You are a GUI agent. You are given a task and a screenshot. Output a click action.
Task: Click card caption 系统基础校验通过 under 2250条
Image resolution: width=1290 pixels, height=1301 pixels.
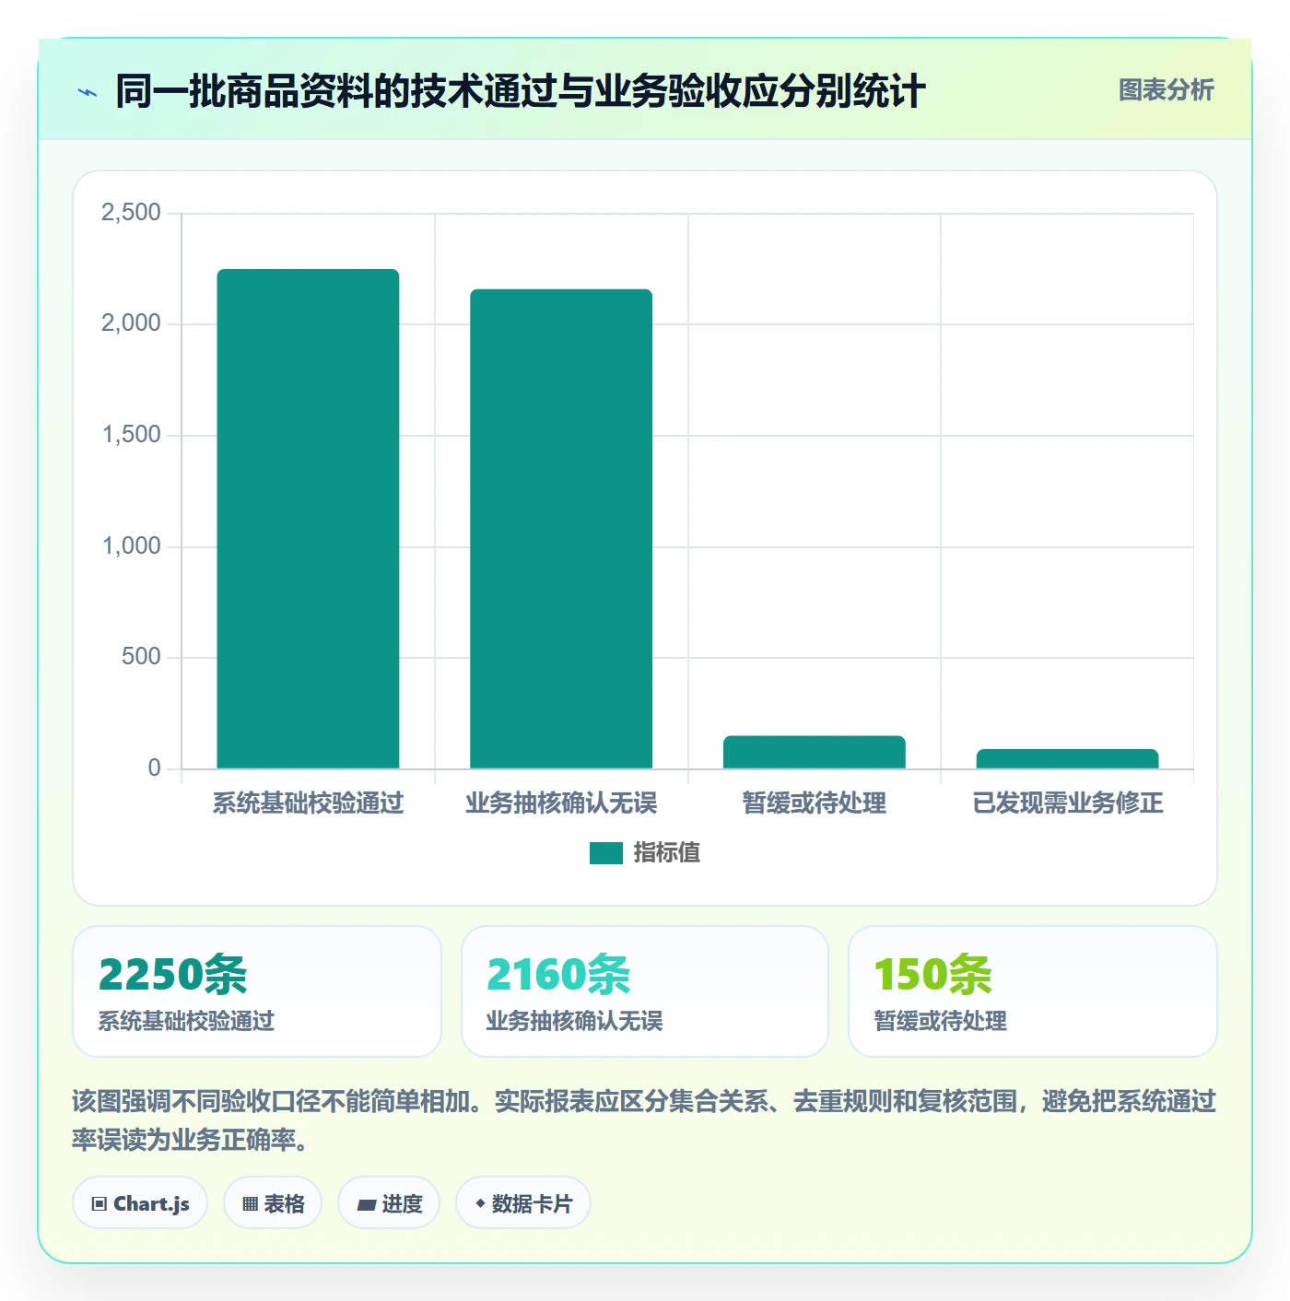point(186,1021)
